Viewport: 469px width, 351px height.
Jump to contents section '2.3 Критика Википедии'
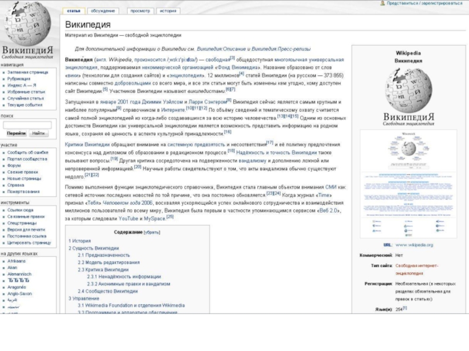pos(103,270)
